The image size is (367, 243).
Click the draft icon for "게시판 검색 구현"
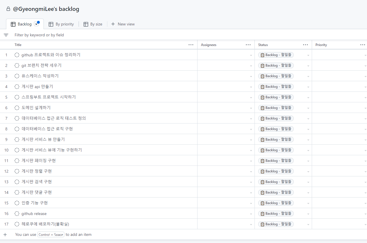(17, 182)
